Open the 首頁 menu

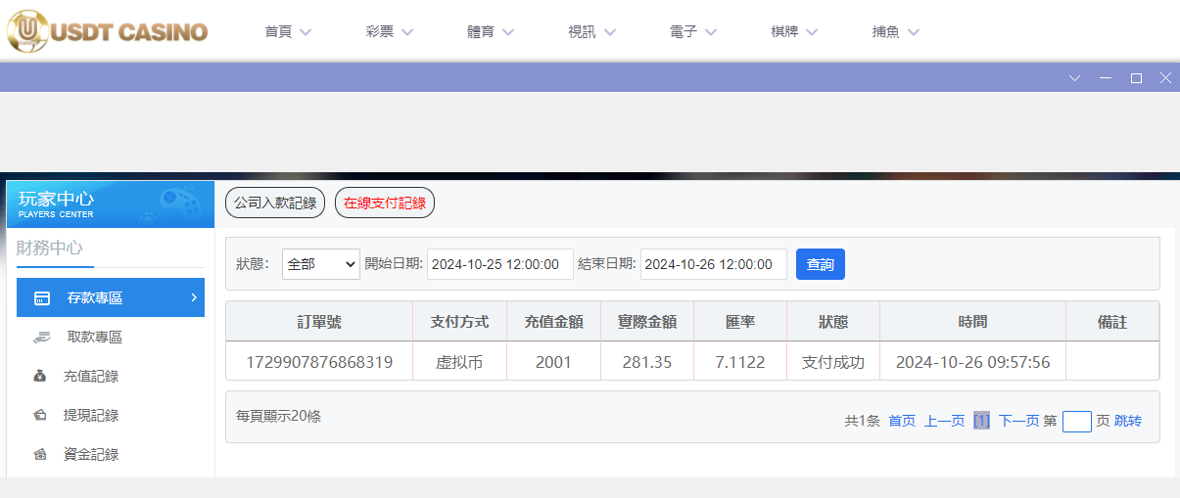(x=278, y=31)
